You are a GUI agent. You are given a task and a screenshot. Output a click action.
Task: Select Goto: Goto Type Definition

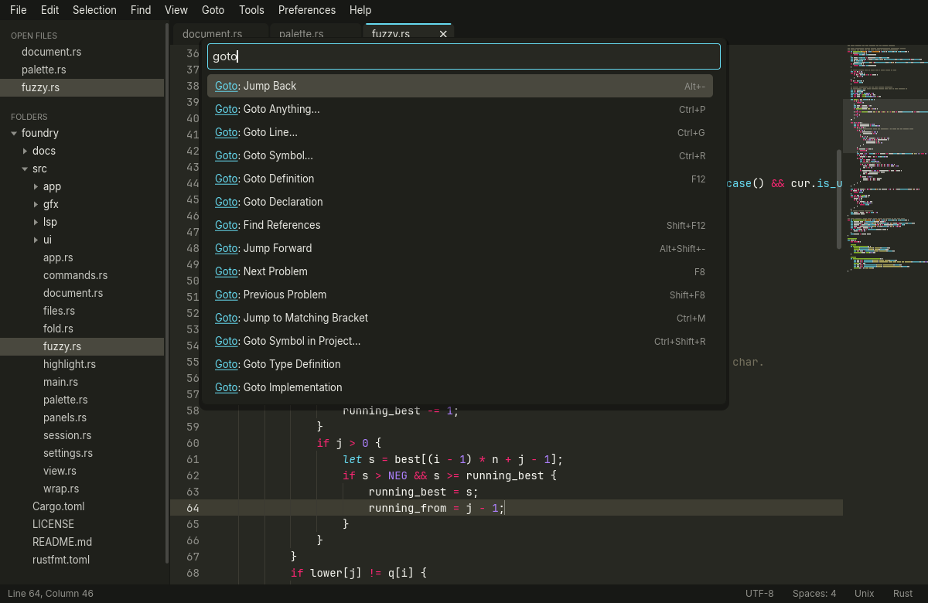[x=460, y=364]
